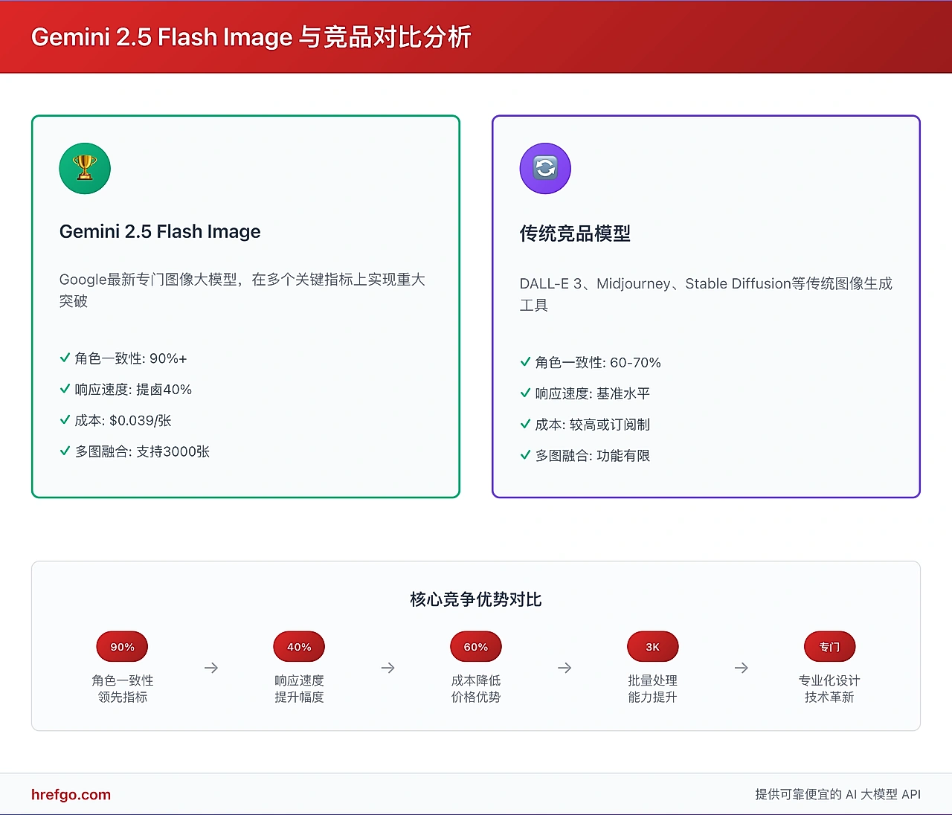Screen dimensions: 952x815
Task: Click checkmark beside 多图融合: 支持3000张
Action: tap(65, 451)
